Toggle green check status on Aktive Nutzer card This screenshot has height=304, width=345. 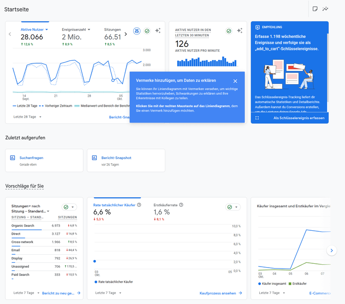click(147, 31)
